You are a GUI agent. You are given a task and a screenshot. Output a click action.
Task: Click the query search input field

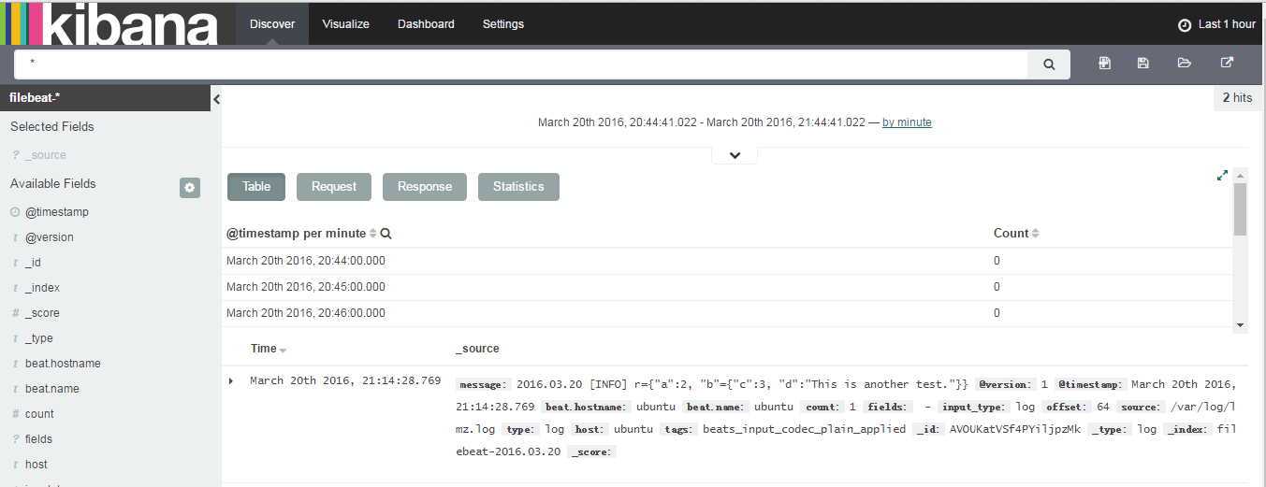click(521, 64)
